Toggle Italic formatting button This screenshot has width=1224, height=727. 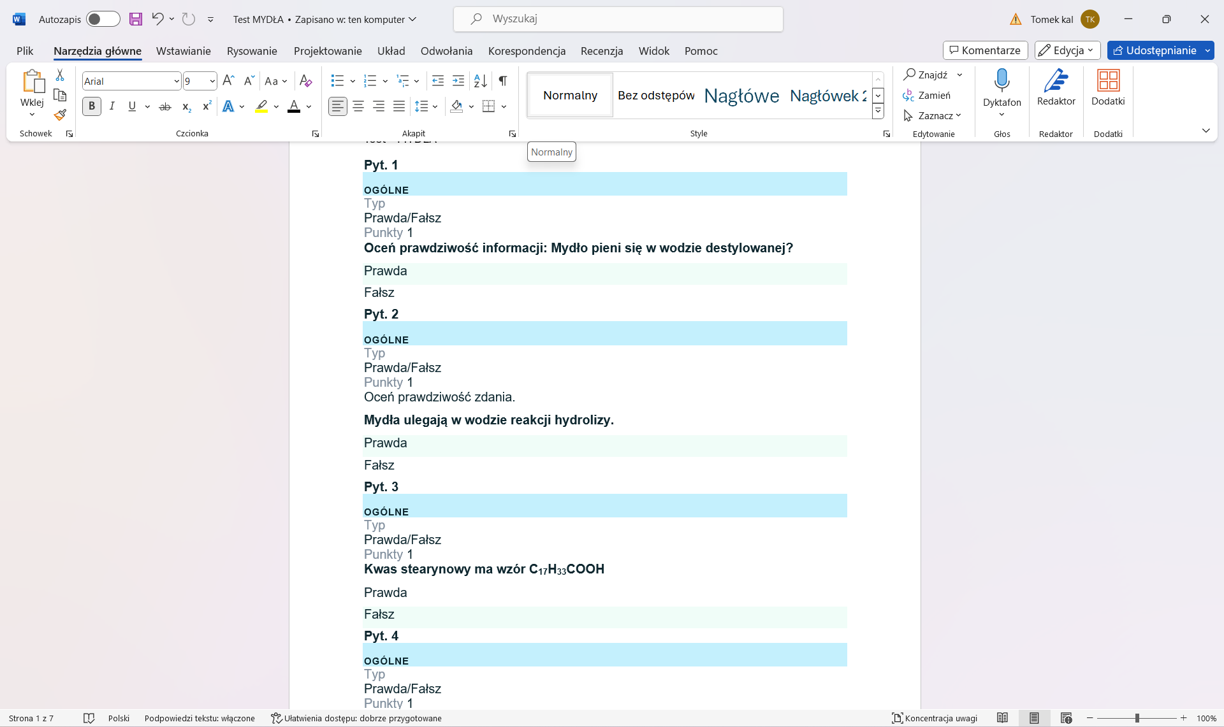click(112, 106)
